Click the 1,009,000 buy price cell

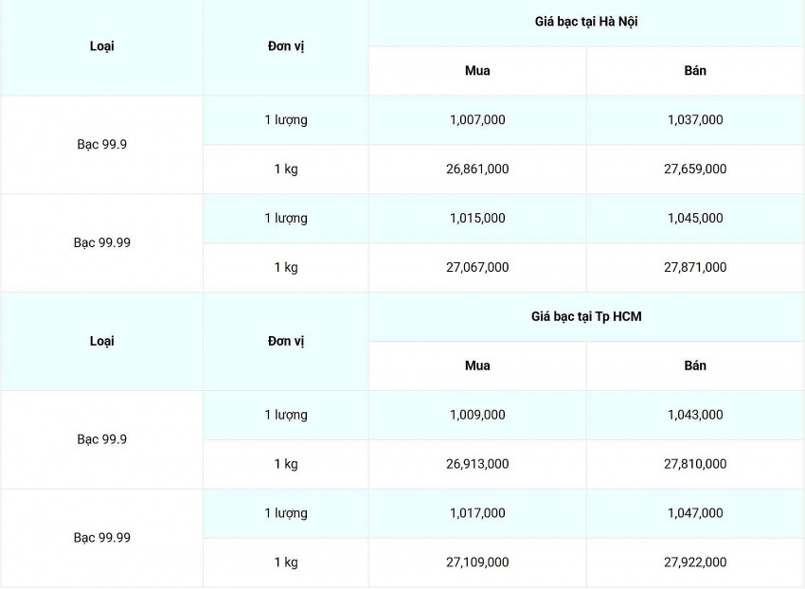(477, 415)
